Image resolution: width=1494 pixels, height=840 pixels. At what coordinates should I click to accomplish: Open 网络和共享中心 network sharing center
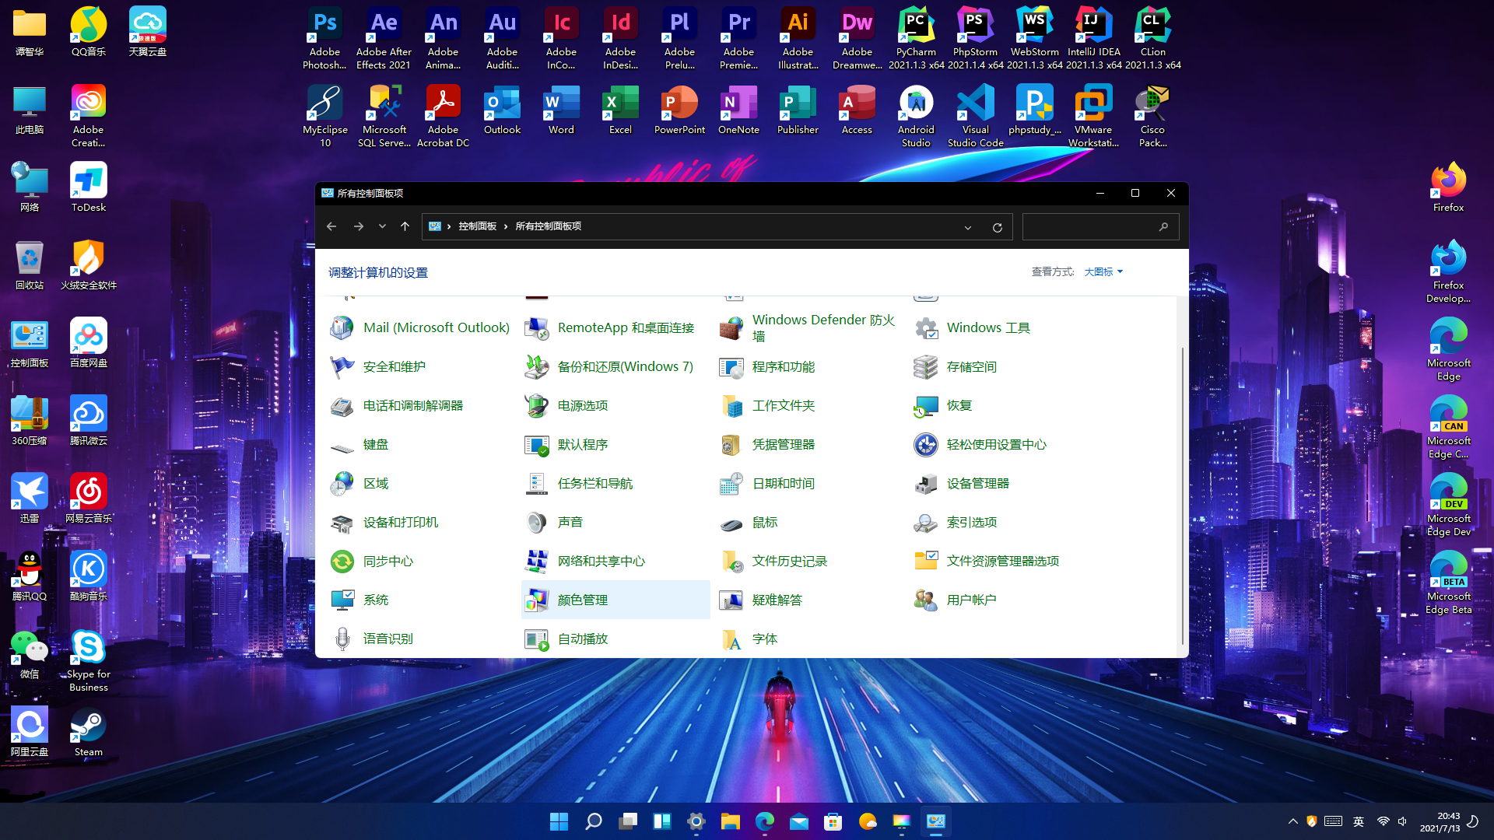click(601, 561)
